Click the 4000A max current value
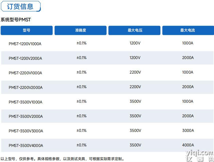 point(188,145)
